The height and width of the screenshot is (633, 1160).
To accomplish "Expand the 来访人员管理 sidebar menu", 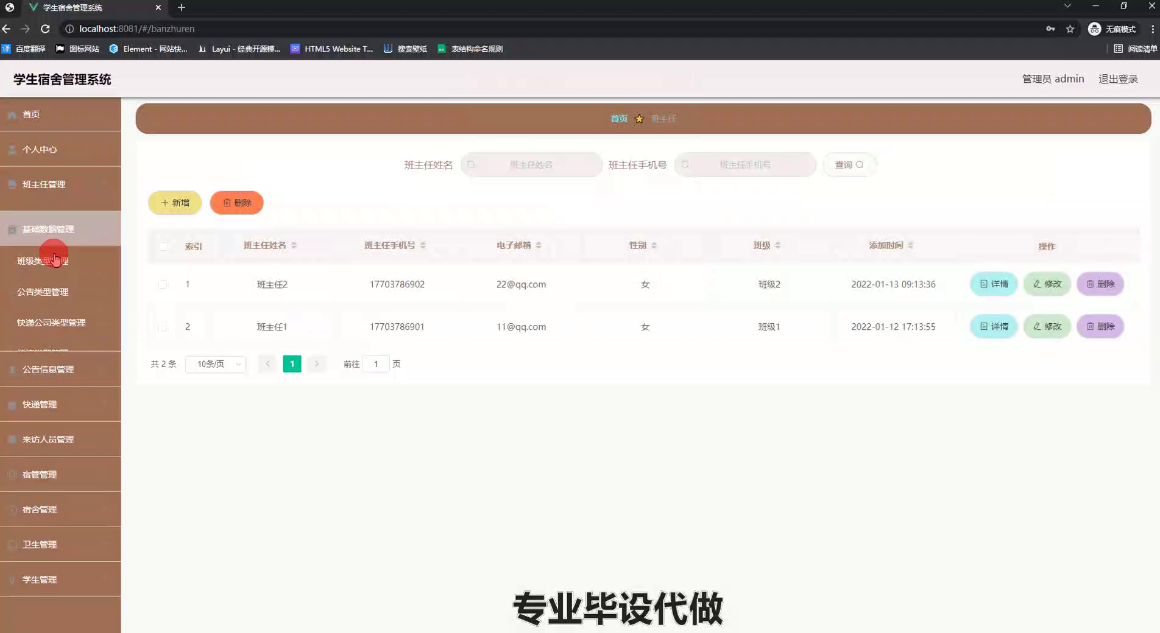I will [x=60, y=439].
